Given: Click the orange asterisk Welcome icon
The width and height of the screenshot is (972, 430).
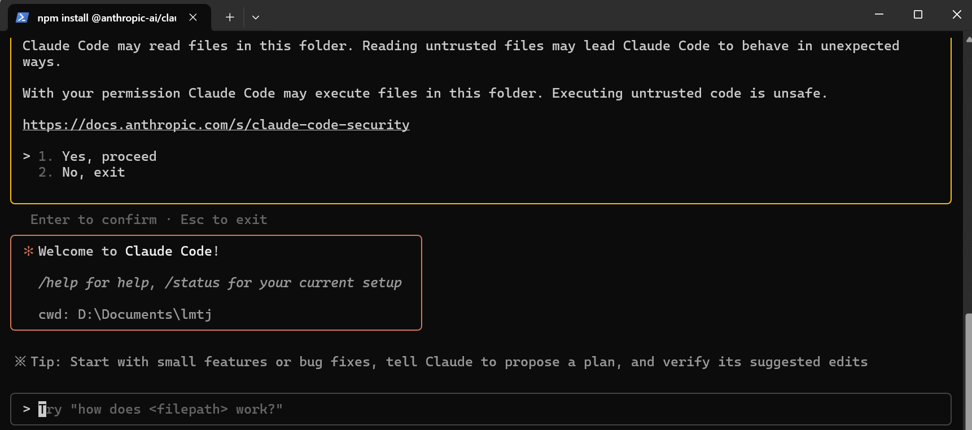Looking at the screenshot, I should coord(28,251).
